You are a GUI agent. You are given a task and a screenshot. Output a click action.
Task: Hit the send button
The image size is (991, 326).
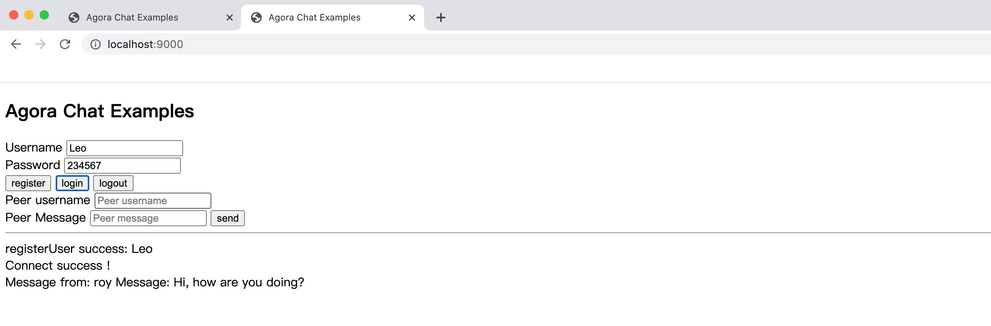click(227, 218)
